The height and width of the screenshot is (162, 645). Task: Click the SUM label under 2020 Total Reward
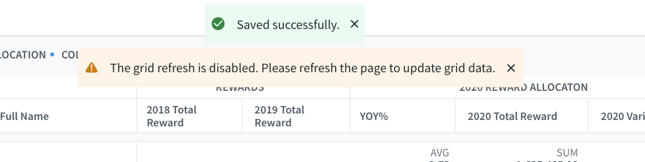567,153
